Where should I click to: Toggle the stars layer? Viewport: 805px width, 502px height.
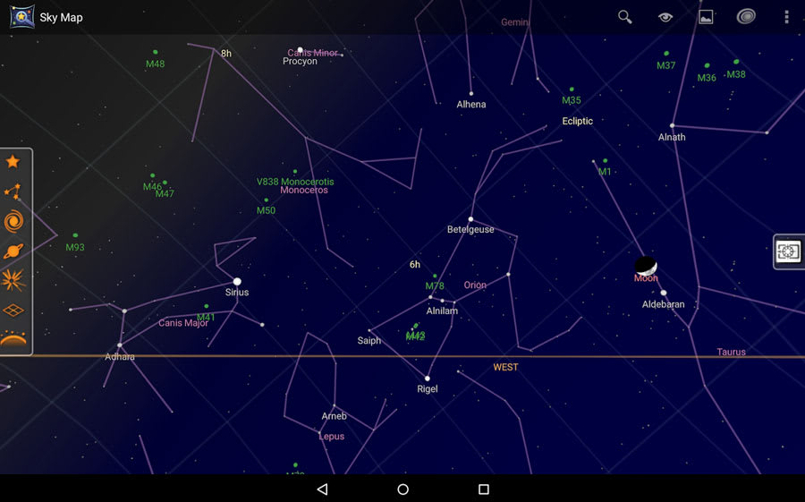(x=13, y=162)
